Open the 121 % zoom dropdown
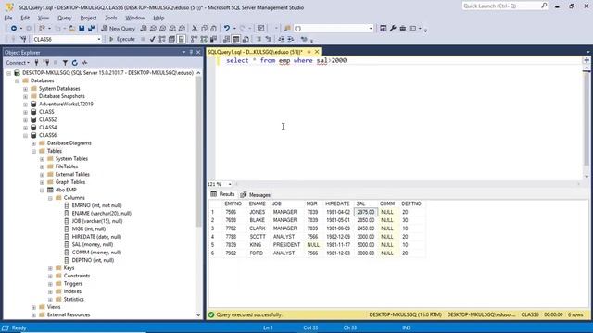The height and width of the screenshot is (333, 593). tap(230, 184)
